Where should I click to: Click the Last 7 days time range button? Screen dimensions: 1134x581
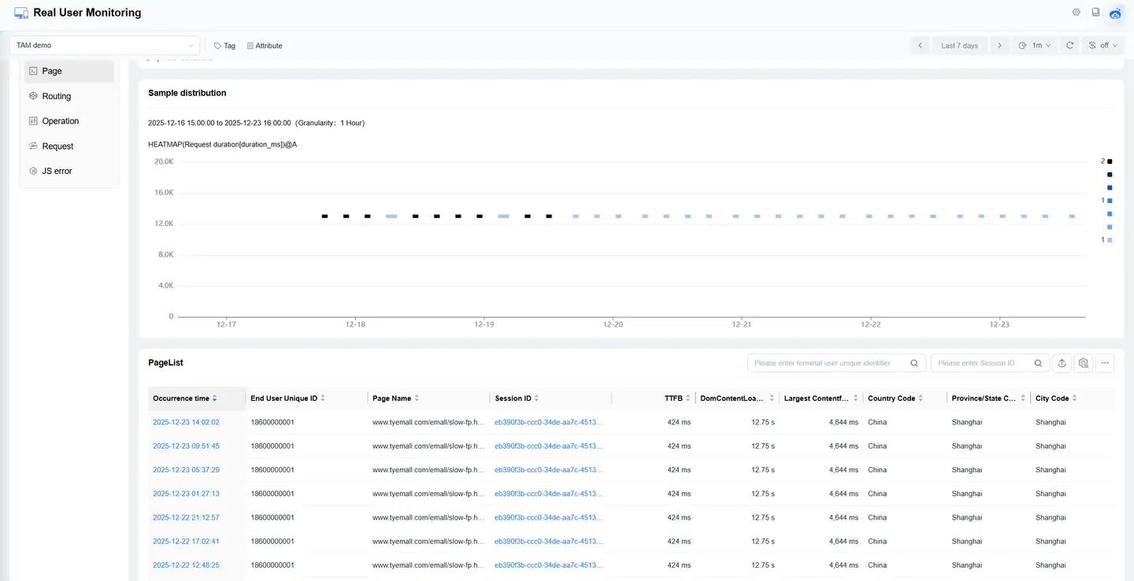(959, 46)
